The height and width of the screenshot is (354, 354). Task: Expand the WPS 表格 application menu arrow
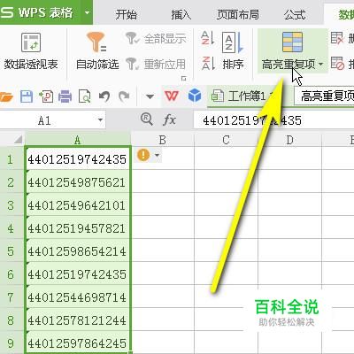[x=87, y=12]
